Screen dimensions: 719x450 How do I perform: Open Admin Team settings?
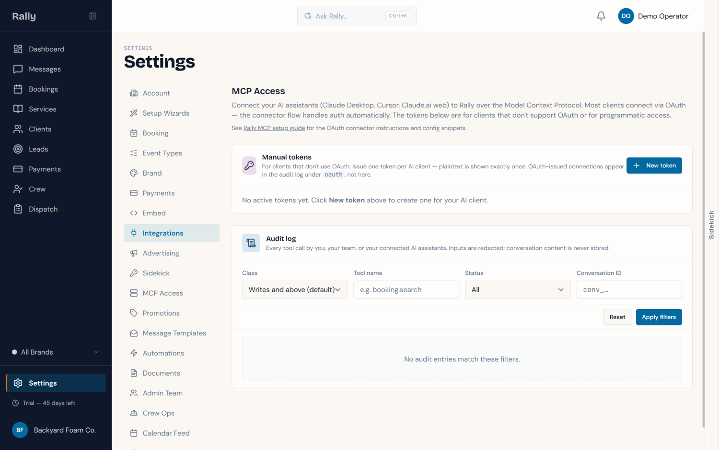[x=172, y=393]
